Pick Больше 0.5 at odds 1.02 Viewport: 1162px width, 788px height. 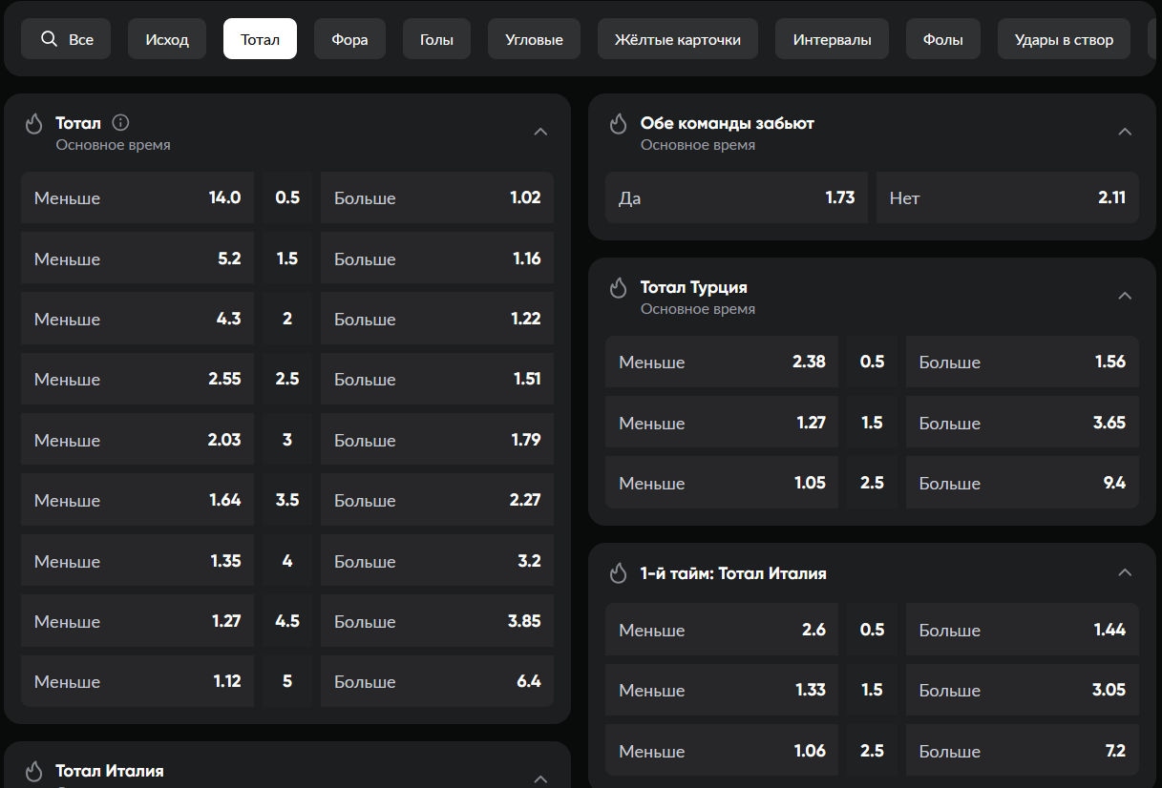437,197
